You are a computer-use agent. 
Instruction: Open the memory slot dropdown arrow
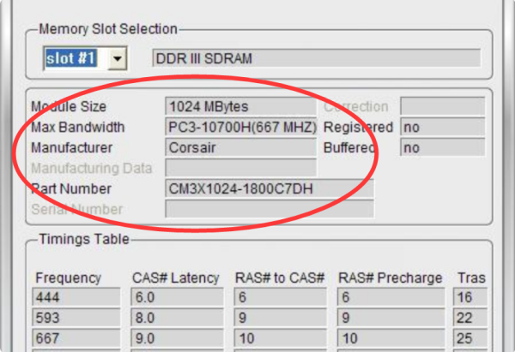point(118,58)
